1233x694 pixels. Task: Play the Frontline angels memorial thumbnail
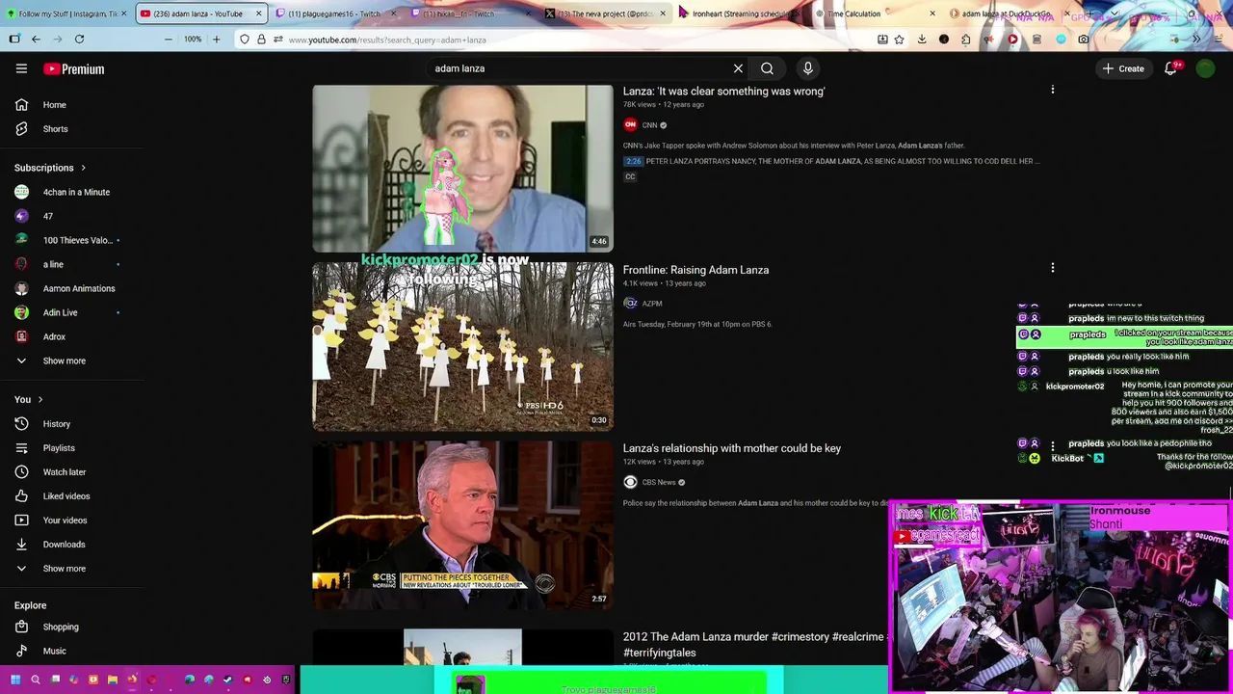pyautogui.click(x=462, y=347)
